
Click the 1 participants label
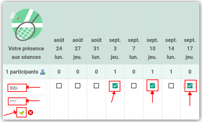click(22, 72)
